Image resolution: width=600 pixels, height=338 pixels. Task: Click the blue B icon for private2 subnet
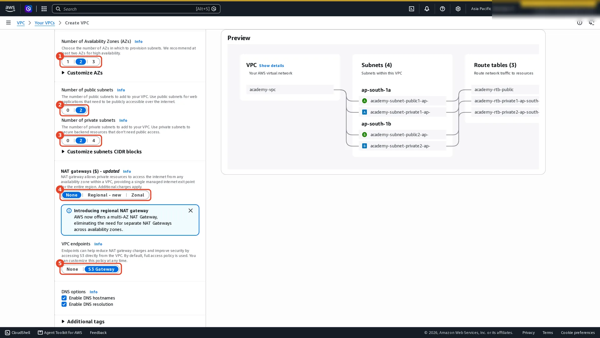[364, 146]
